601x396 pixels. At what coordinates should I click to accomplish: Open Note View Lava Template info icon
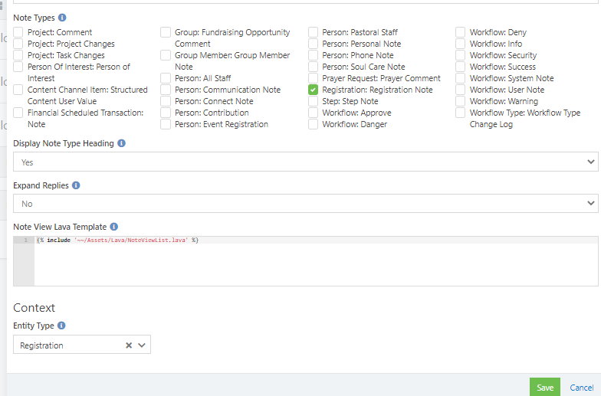coord(113,227)
